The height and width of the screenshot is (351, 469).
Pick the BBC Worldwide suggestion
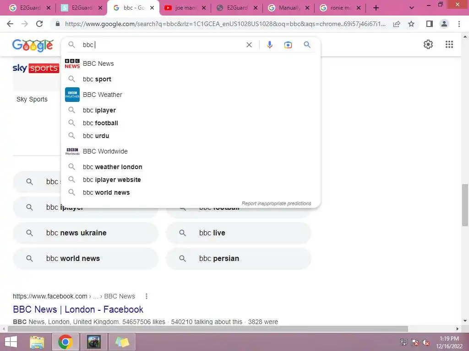(191, 151)
